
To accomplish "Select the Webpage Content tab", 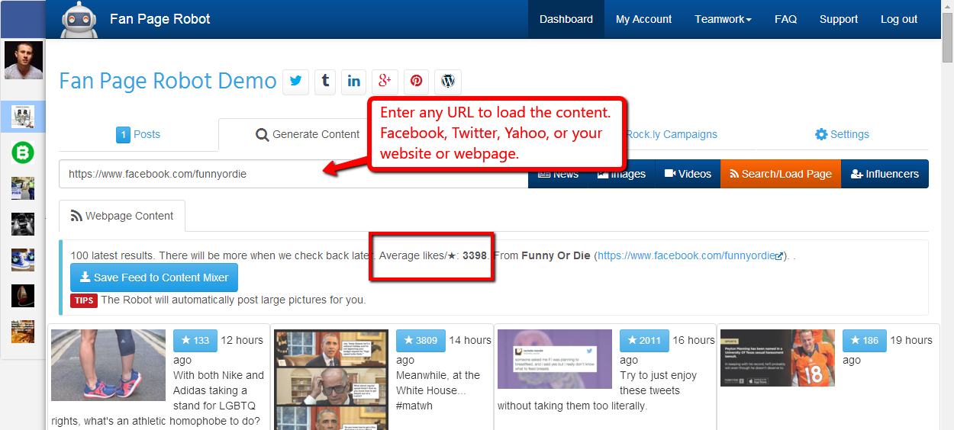I will (x=122, y=216).
